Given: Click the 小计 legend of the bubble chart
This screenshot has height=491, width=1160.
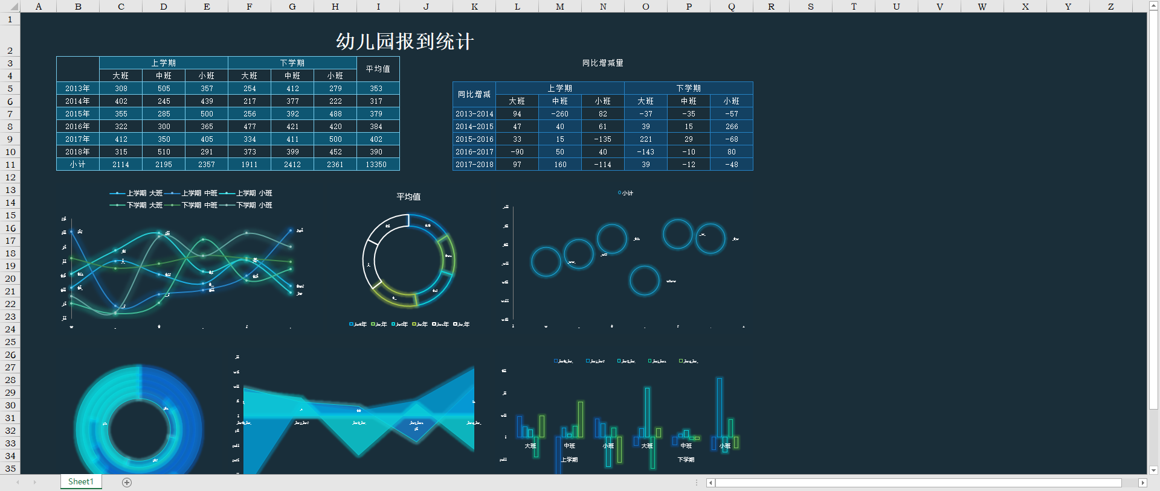Looking at the screenshot, I should [x=626, y=193].
